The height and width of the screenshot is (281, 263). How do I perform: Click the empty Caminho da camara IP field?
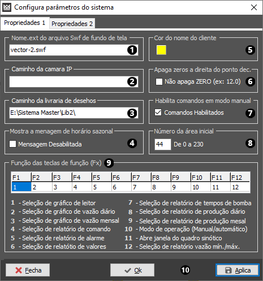[x=74, y=81]
